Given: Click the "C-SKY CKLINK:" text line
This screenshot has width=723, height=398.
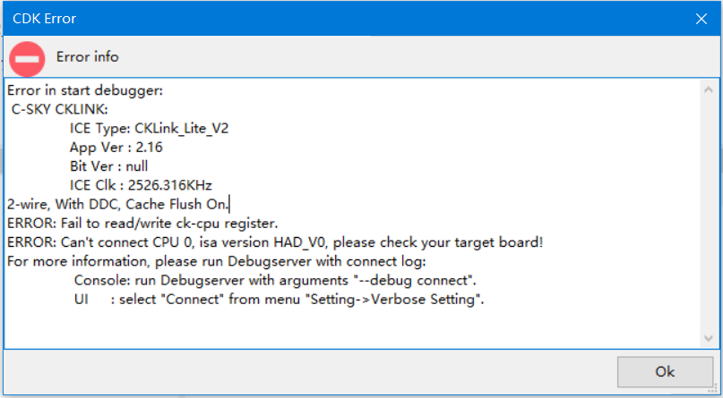Looking at the screenshot, I should coord(59,109).
